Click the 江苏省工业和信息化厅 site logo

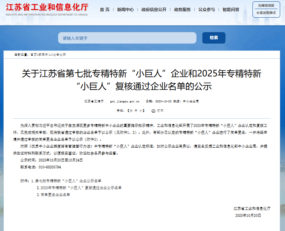47,10
